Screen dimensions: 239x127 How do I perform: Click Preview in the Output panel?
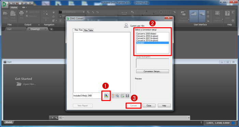(x=31, y=16)
